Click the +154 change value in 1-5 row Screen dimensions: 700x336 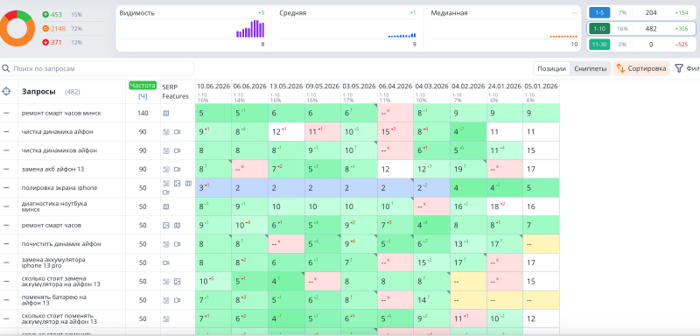point(682,12)
